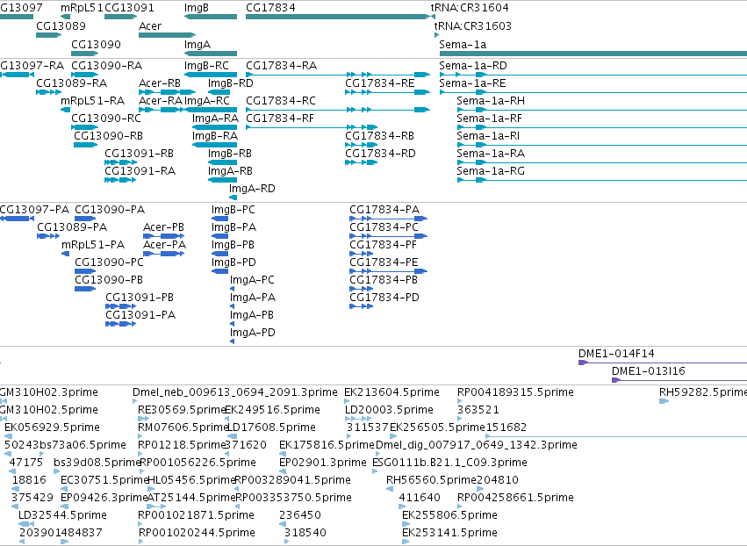Click the DME1-013I16 BAC label
Image resolution: width=747 pixels, height=546 pixels.
pos(649,371)
